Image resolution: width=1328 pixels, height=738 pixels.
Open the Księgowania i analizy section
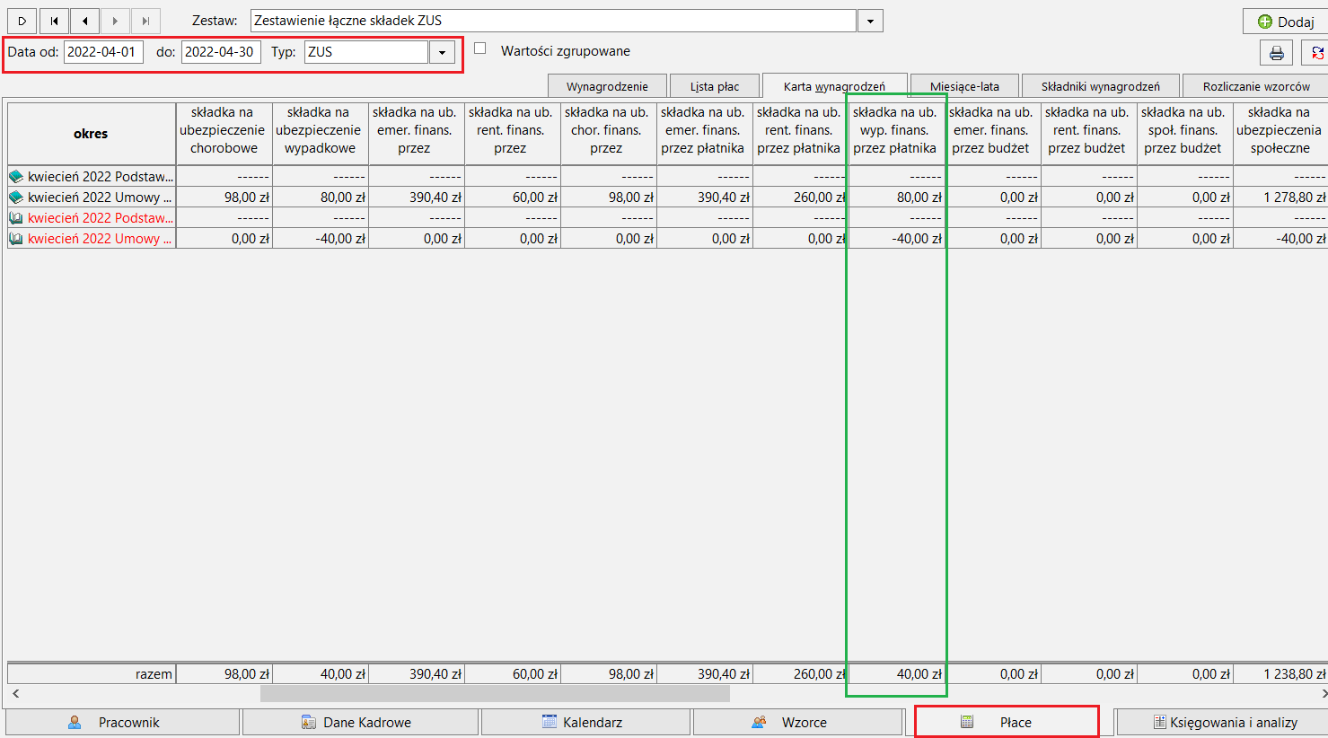[x=1221, y=722]
